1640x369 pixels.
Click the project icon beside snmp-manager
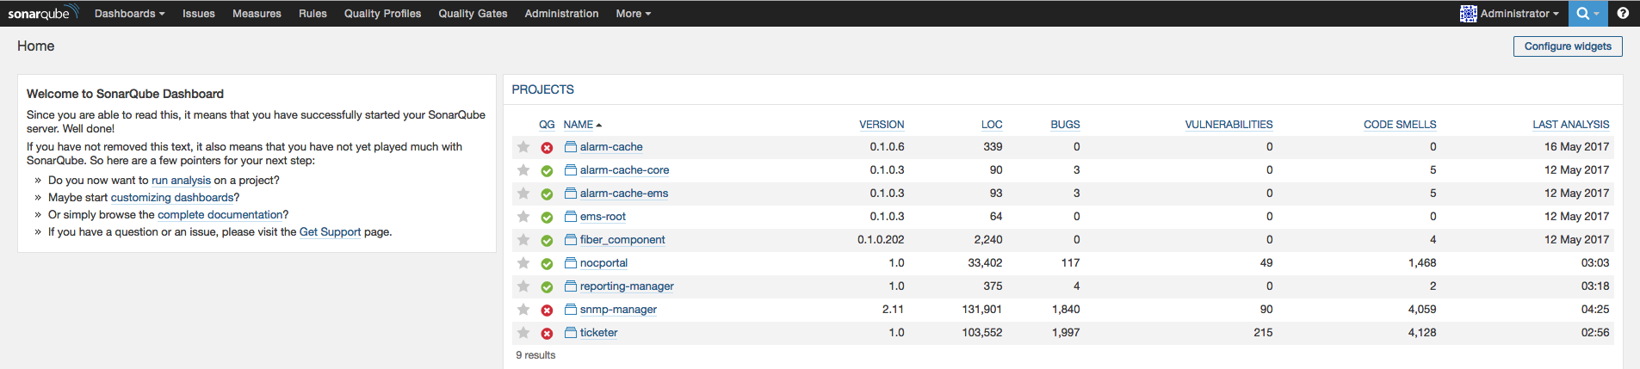tap(570, 310)
